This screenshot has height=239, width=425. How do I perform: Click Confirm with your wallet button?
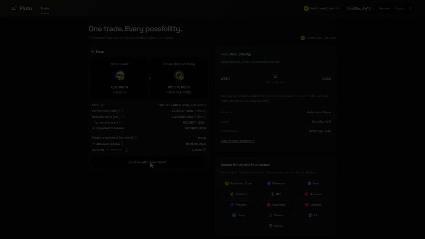pos(149,163)
